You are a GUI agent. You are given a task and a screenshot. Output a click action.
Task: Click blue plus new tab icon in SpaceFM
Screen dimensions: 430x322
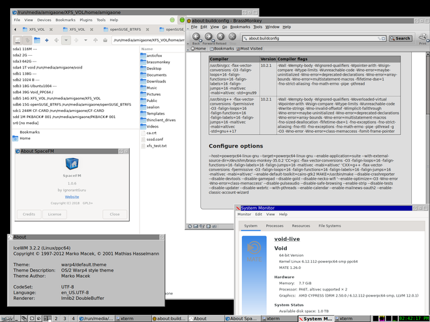tap(46, 40)
